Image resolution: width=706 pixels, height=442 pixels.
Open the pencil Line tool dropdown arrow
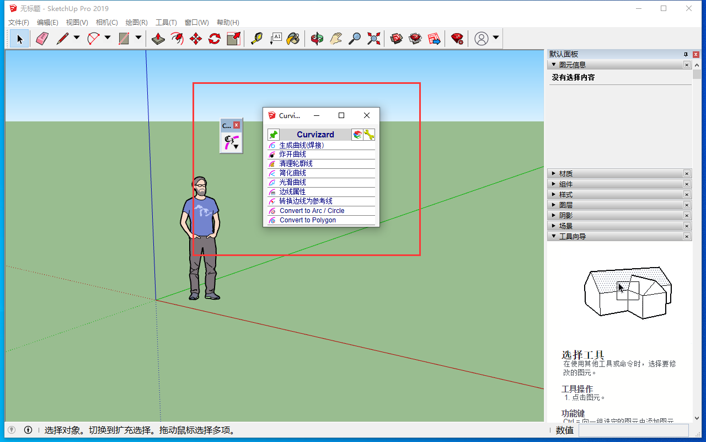tap(77, 38)
